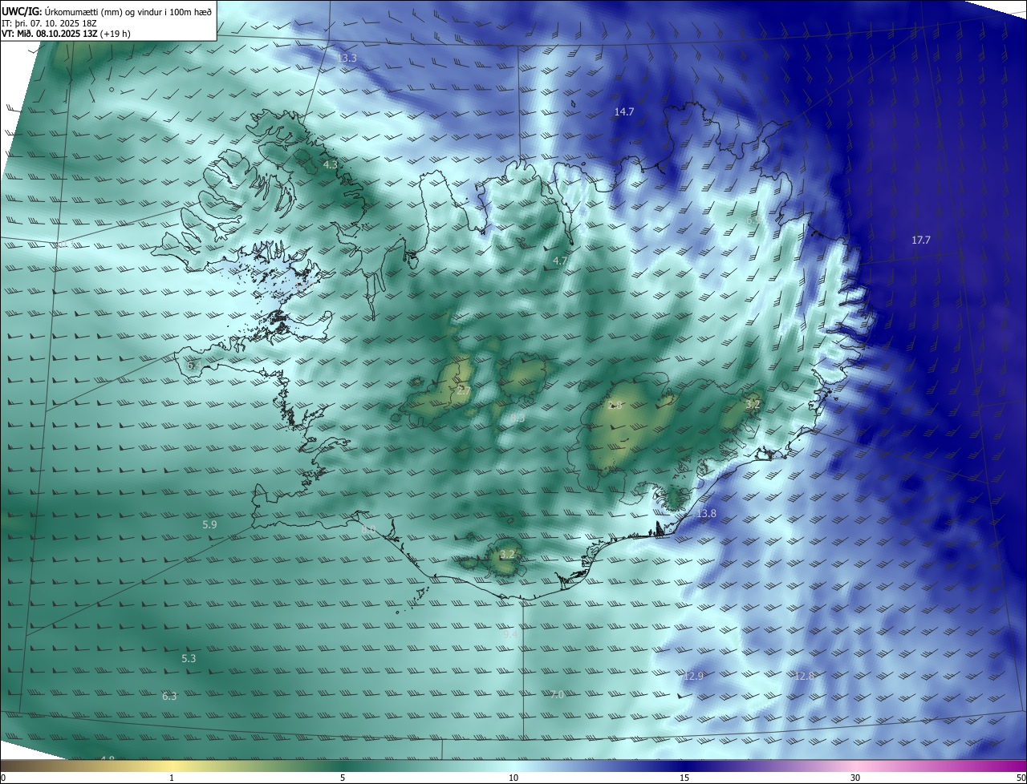Click the 5.9 value southwest of Iceland
This screenshot has height=784, width=1027.
pos(209,525)
